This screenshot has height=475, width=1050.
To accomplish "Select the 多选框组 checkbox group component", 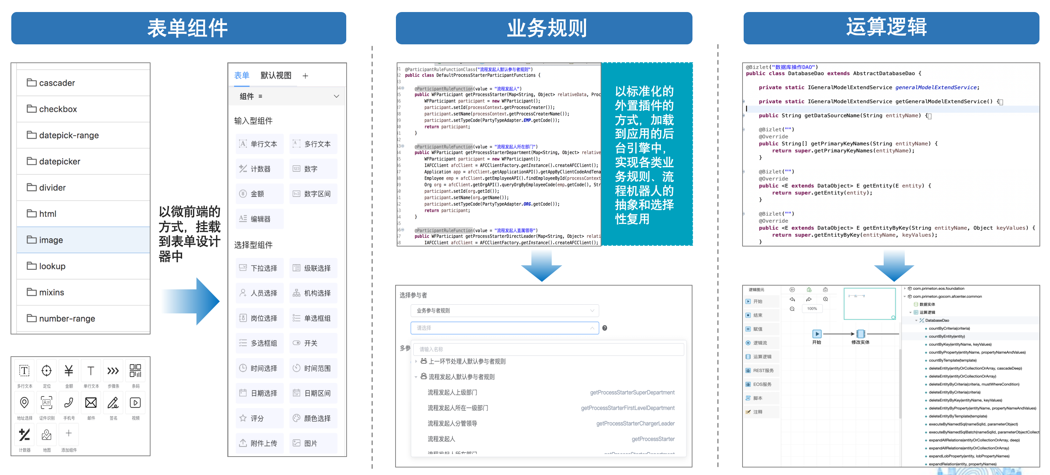I will tap(260, 343).
